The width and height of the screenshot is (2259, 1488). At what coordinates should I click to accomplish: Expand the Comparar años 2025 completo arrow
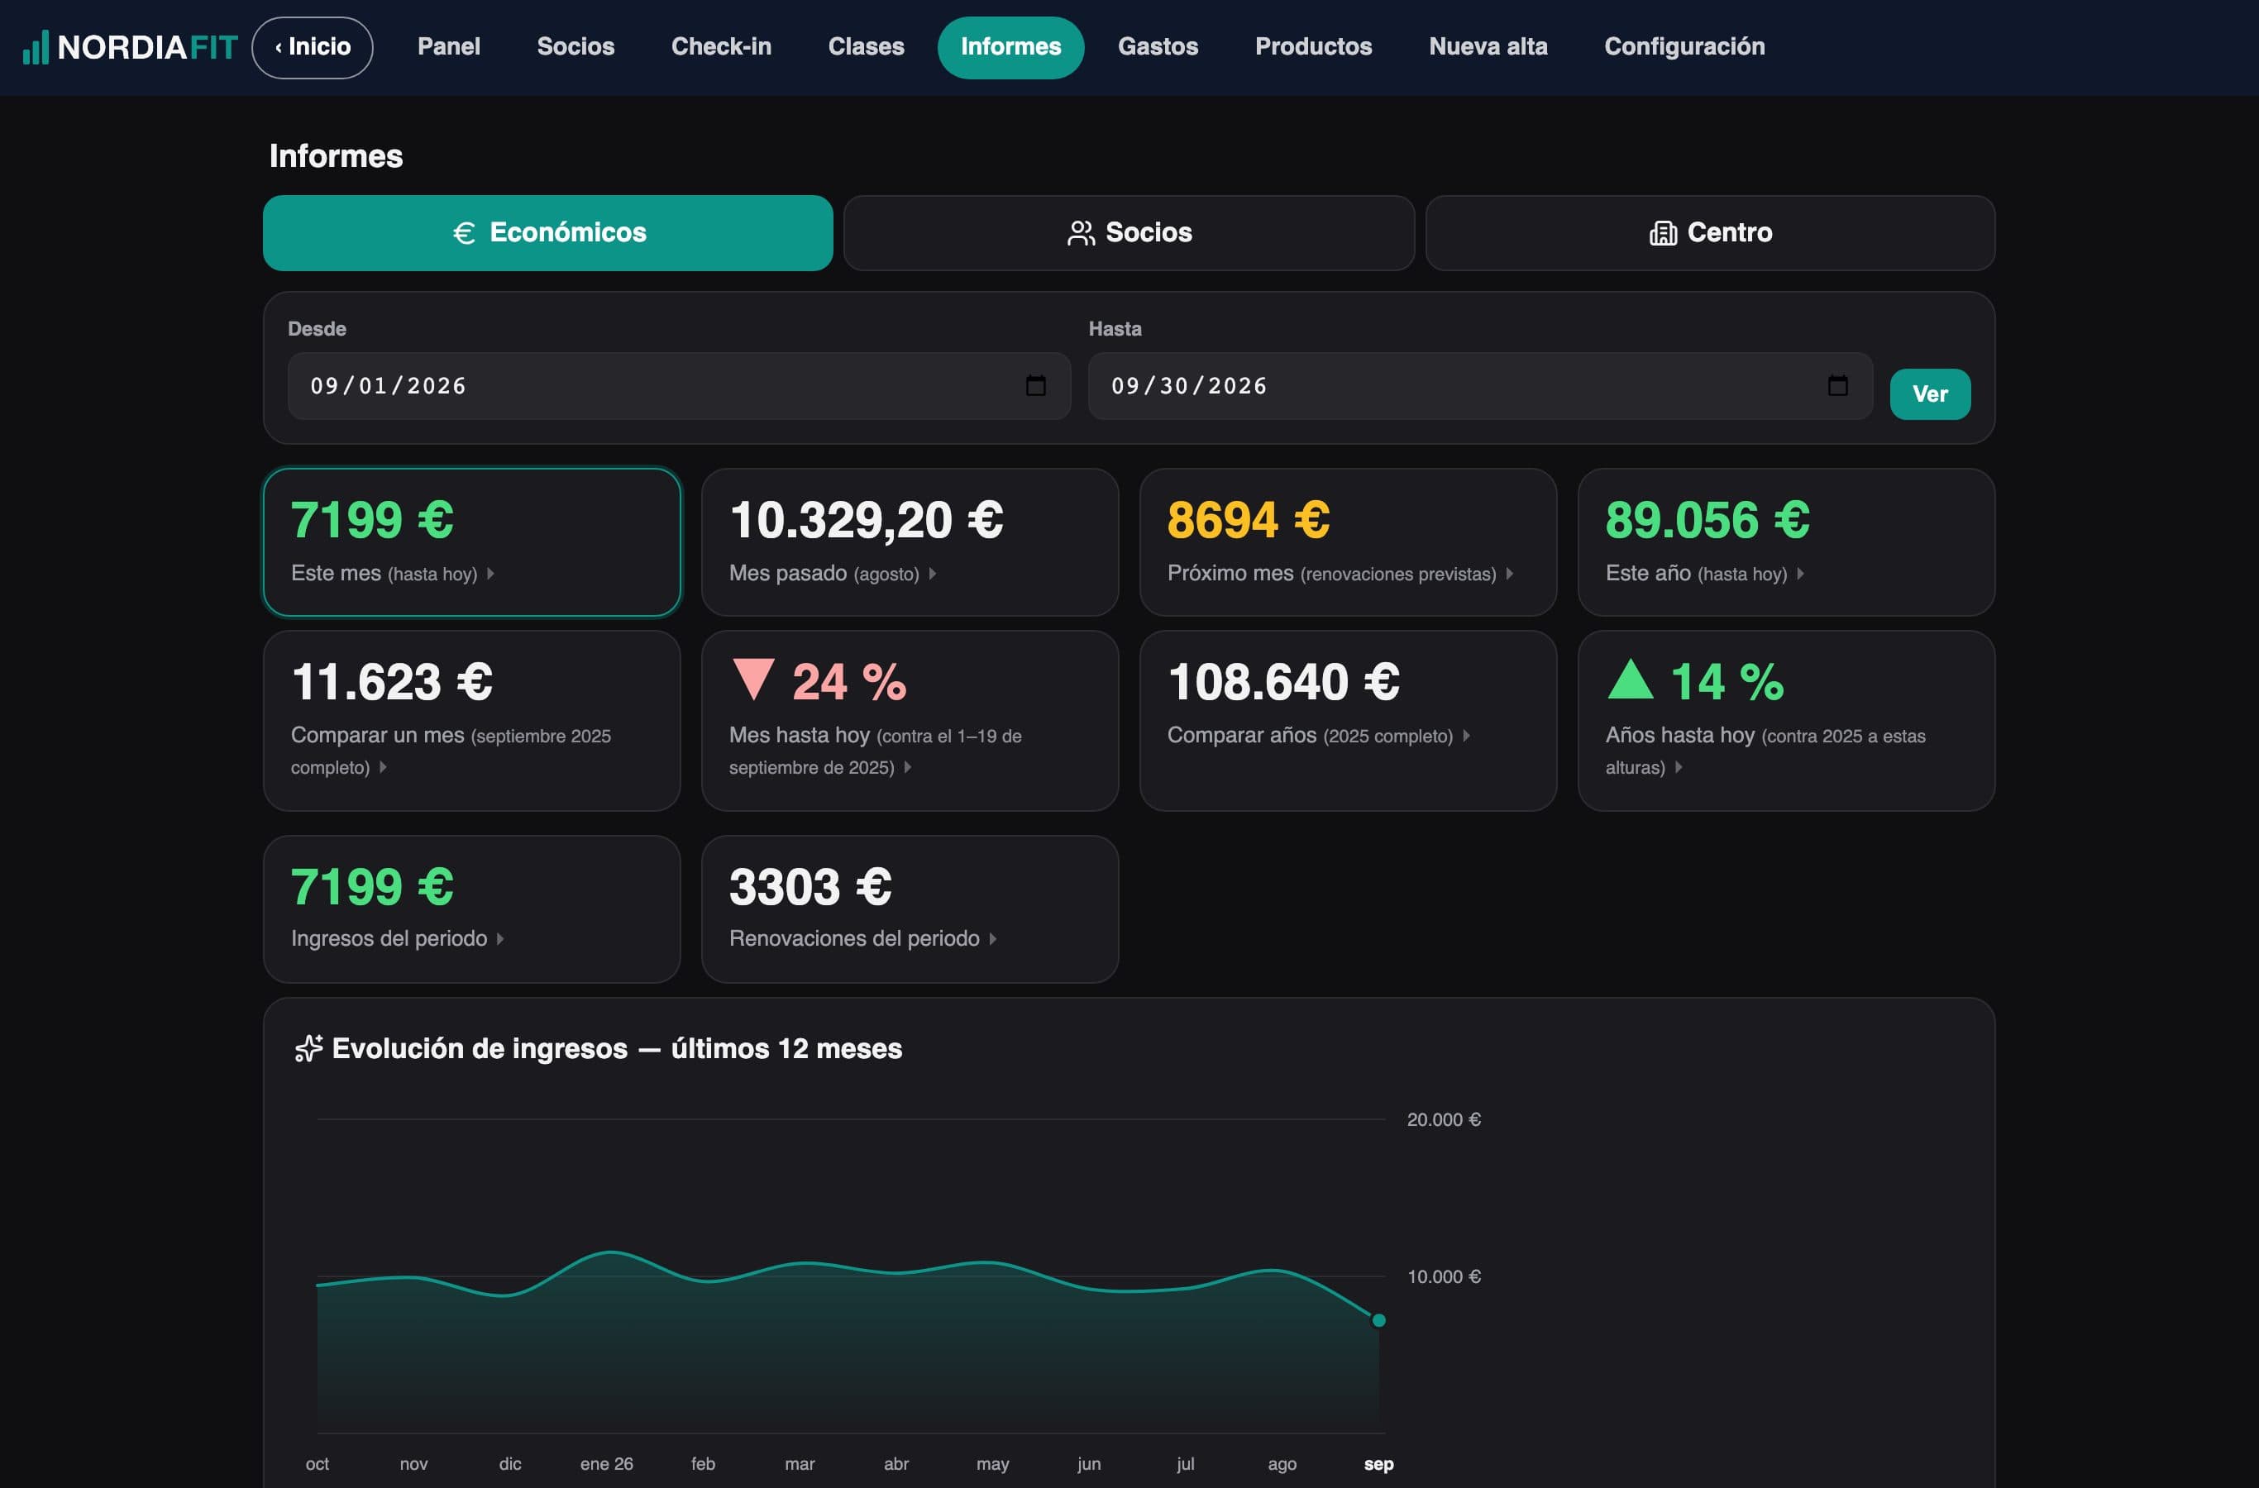click(1467, 737)
